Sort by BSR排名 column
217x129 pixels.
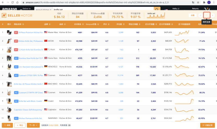coord(78,24)
